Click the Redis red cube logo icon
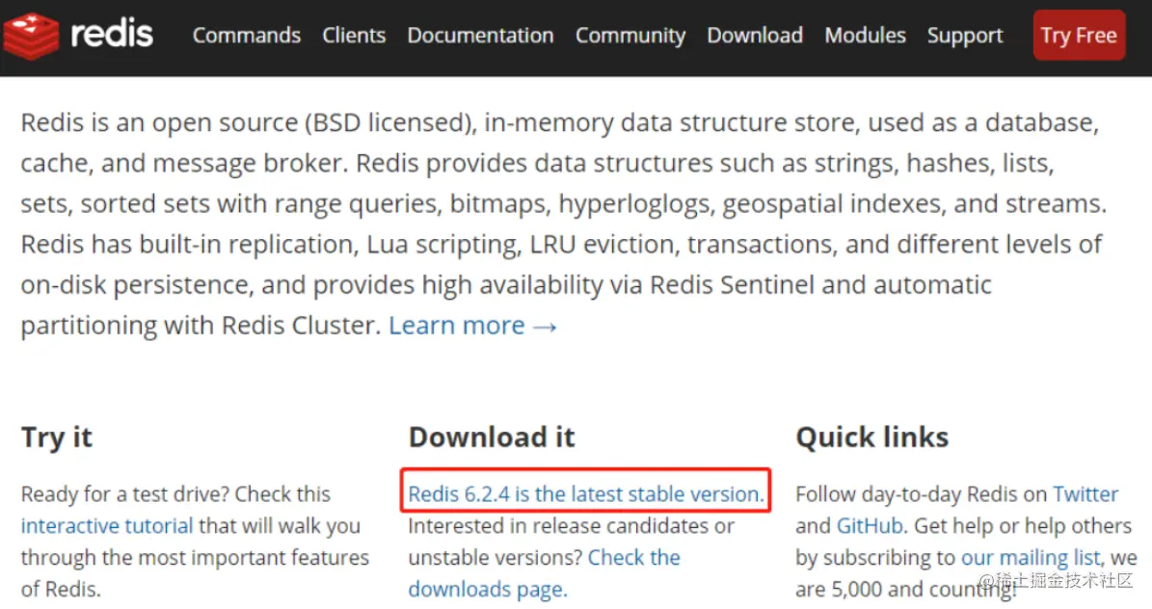The height and width of the screenshot is (609, 1152). click(32, 36)
